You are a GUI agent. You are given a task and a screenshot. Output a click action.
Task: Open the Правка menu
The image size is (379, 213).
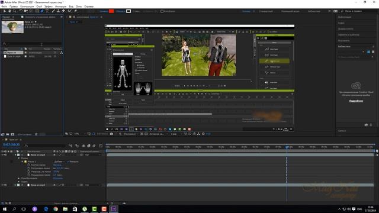tap(14, 7)
